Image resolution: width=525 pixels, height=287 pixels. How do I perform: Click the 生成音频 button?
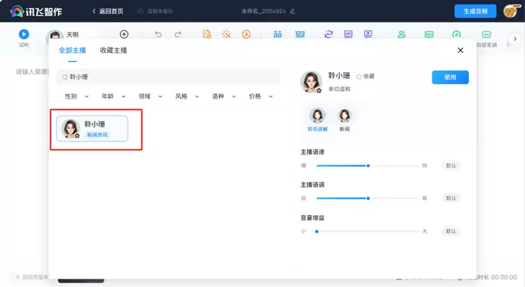tap(475, 11)
